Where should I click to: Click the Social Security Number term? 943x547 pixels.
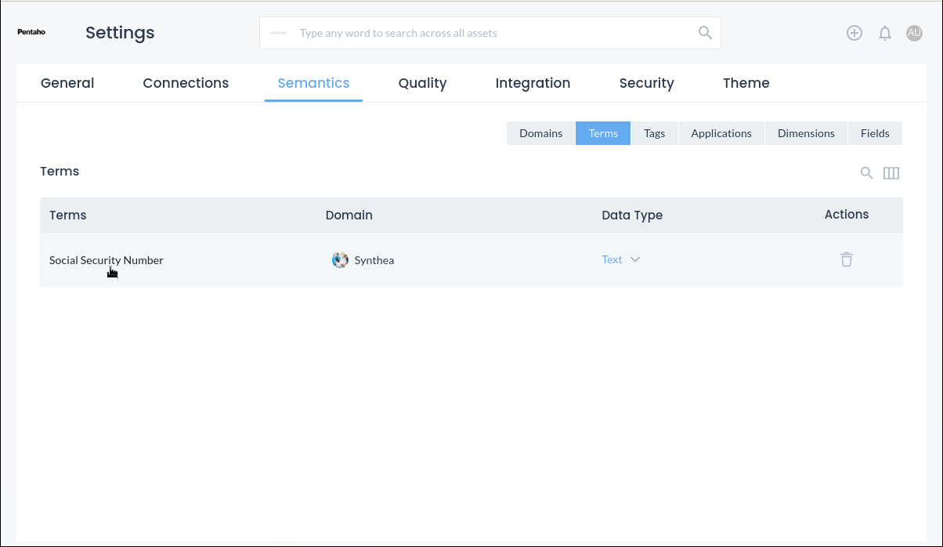pos(106,260)
